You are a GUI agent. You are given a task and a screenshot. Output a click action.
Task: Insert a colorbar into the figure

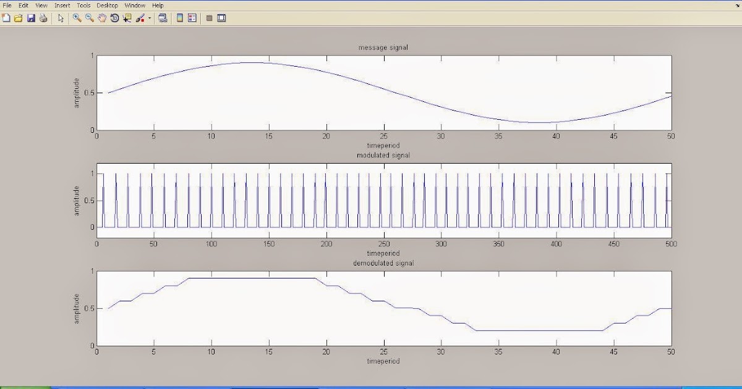point(179,19)
